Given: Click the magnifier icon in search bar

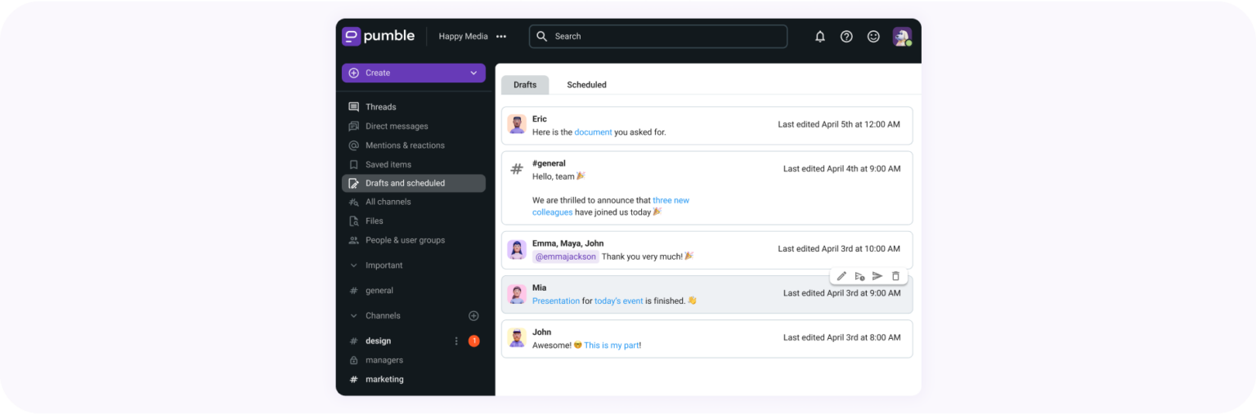Looking at the screenshot, I should click(x=542, y=37).
